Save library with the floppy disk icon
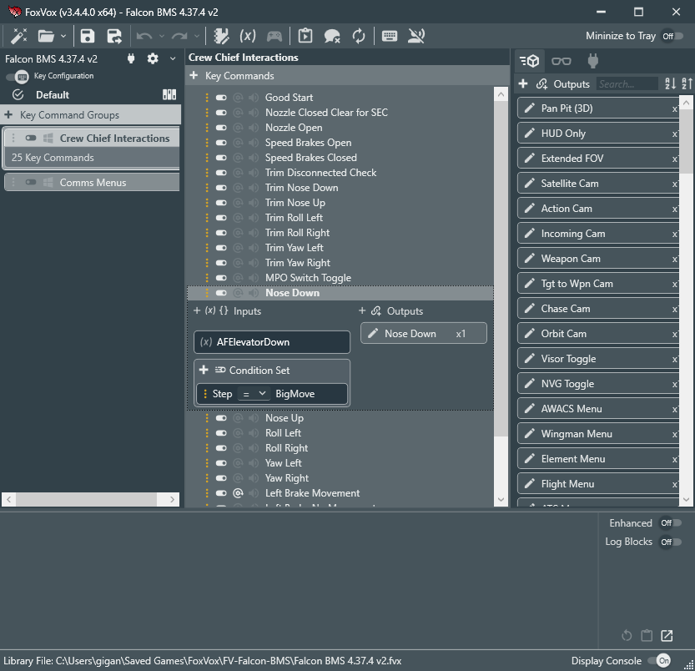The width and height of the screenshot is (695, 671). click(x=88, y=36)
